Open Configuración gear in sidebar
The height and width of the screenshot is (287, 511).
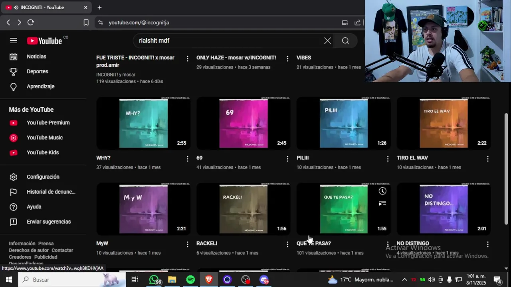(x=43, y=177)
